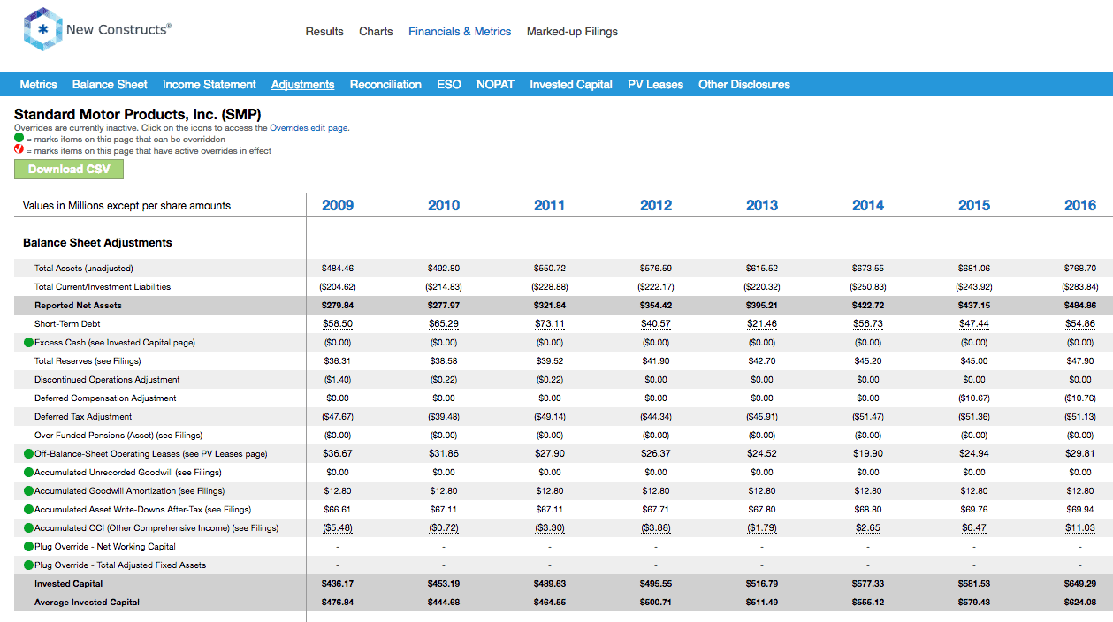Open 2010 Short-Term Debt value $65.29
Image resolution: width=1113 pixels, height=622 pixels.
pyautogui.click(x=444, y=324)
